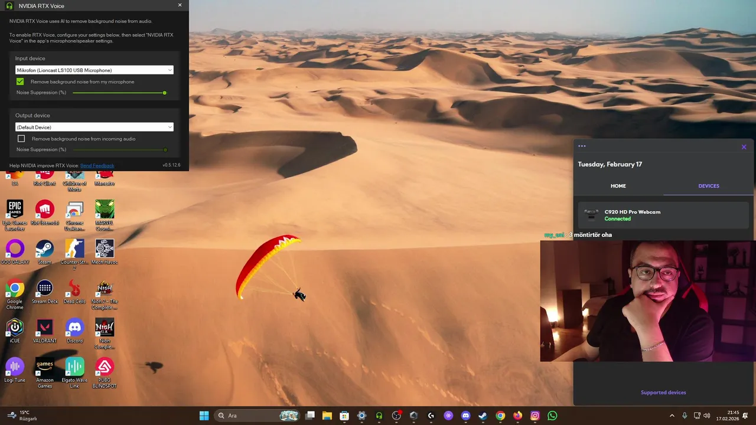Open the Chrome Uzaktan desktop shortcut

(74, 215)
